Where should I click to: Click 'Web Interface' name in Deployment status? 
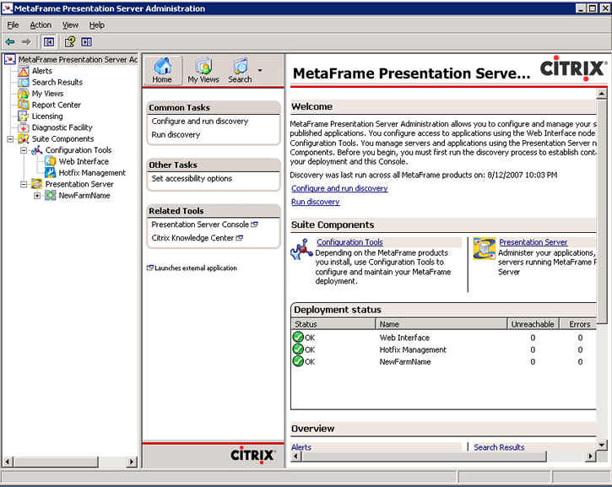pos(404,338)
